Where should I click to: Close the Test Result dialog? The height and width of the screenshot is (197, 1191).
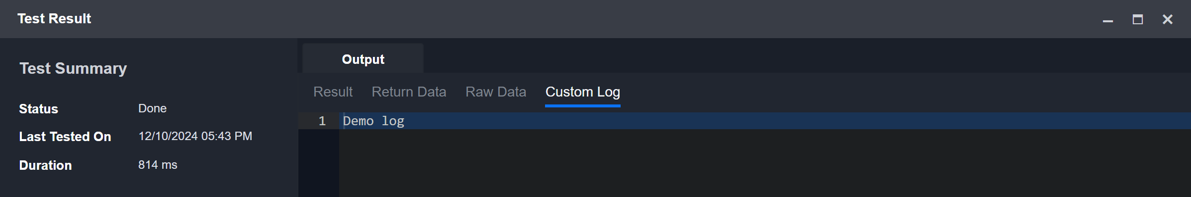(x=1167, y=19)
